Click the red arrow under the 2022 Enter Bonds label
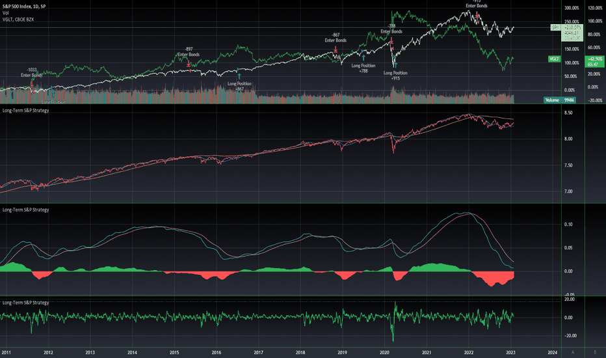Screen dimensions: 606x358 click(477, 15)
